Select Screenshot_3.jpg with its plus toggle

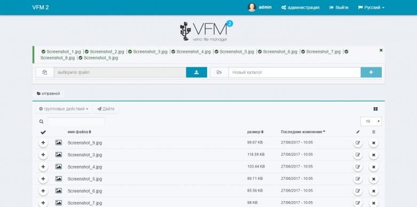click(43, 155)
